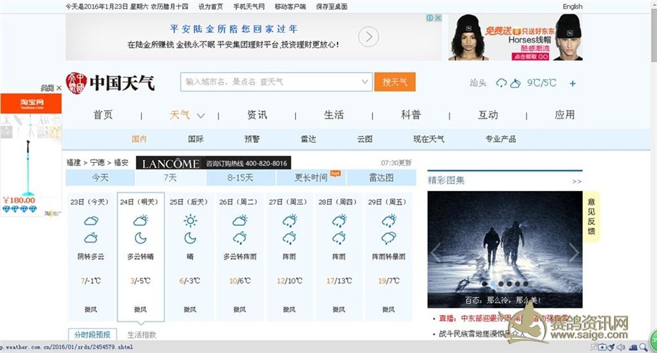The image size is (657, 353).
Task: Expand 精彩图集 via the >> link
Action: (576, 181)
